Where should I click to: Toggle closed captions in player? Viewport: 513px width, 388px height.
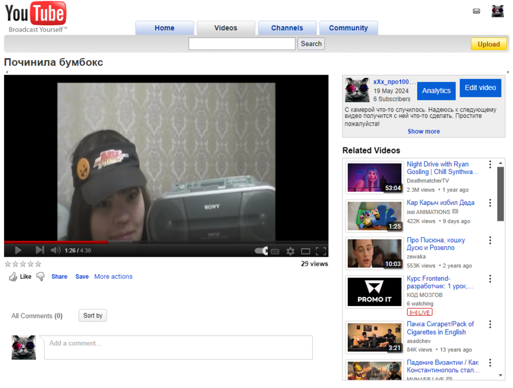(275, 251)
